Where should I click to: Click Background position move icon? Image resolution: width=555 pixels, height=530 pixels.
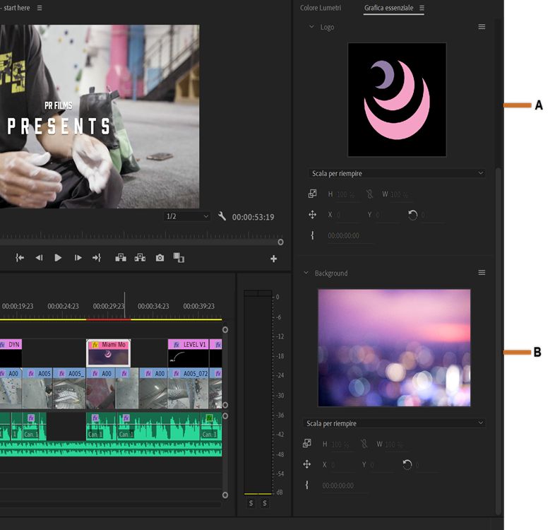point(307,464)
